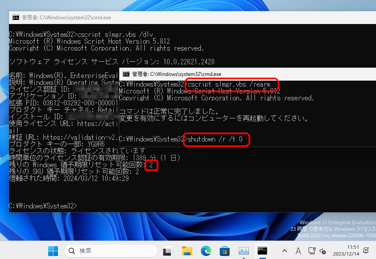Launch Microsoft Edge from the taskbar
376x259 pixels.
point(206,251)
